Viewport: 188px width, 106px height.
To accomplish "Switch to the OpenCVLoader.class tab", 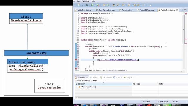I will [105, 10].
